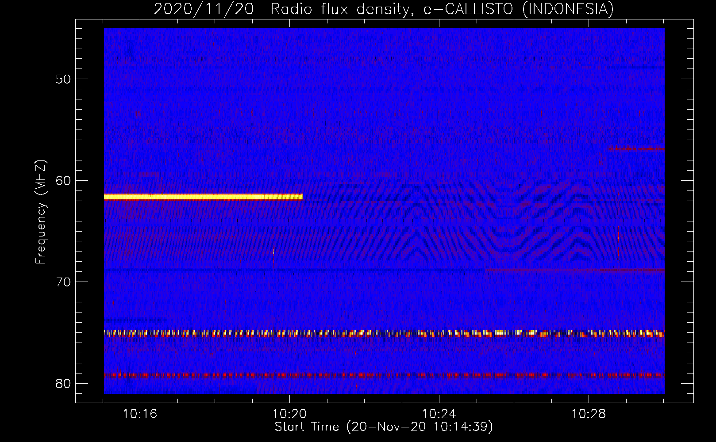The image size is (716, 442).
Task: Click the 70 MHz frequency tick label
Action: (63, 282)
